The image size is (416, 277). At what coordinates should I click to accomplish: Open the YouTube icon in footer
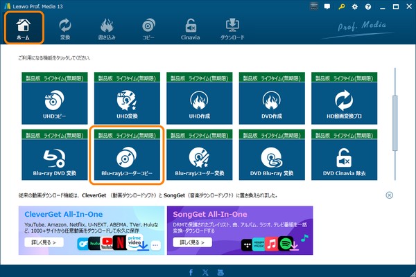(x=220, y=272)
